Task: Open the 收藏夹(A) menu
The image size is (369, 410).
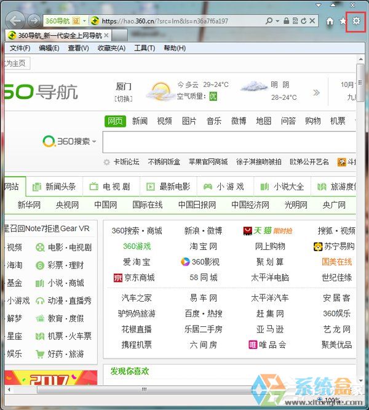Action: coord(111,48)
